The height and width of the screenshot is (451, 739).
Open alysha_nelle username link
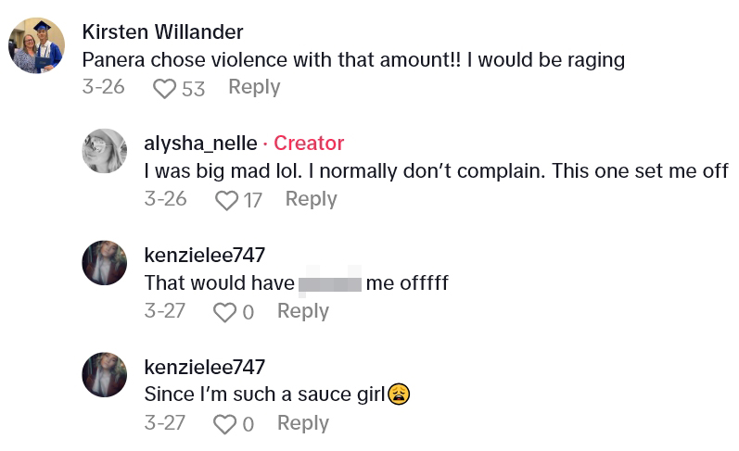198,143
